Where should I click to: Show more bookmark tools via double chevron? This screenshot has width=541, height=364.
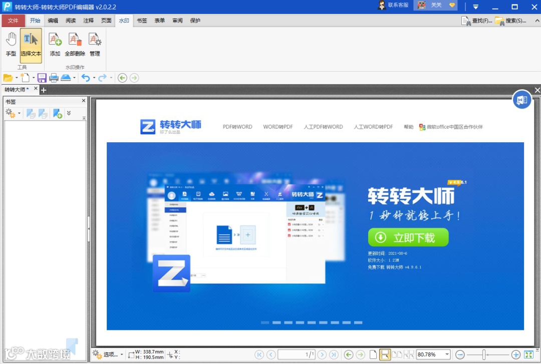tap(69, 113)
